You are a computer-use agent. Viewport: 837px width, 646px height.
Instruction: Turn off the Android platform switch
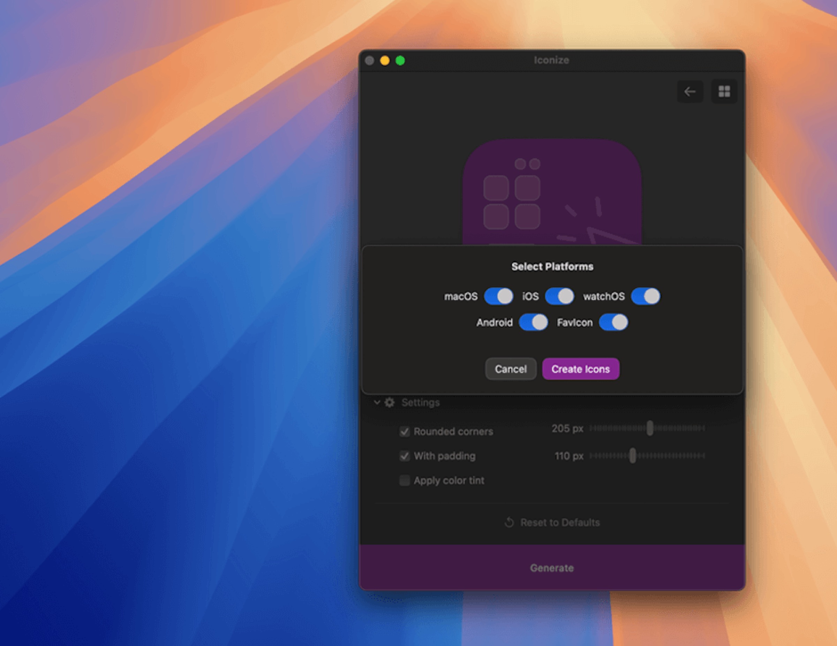(x=533, y=322)
